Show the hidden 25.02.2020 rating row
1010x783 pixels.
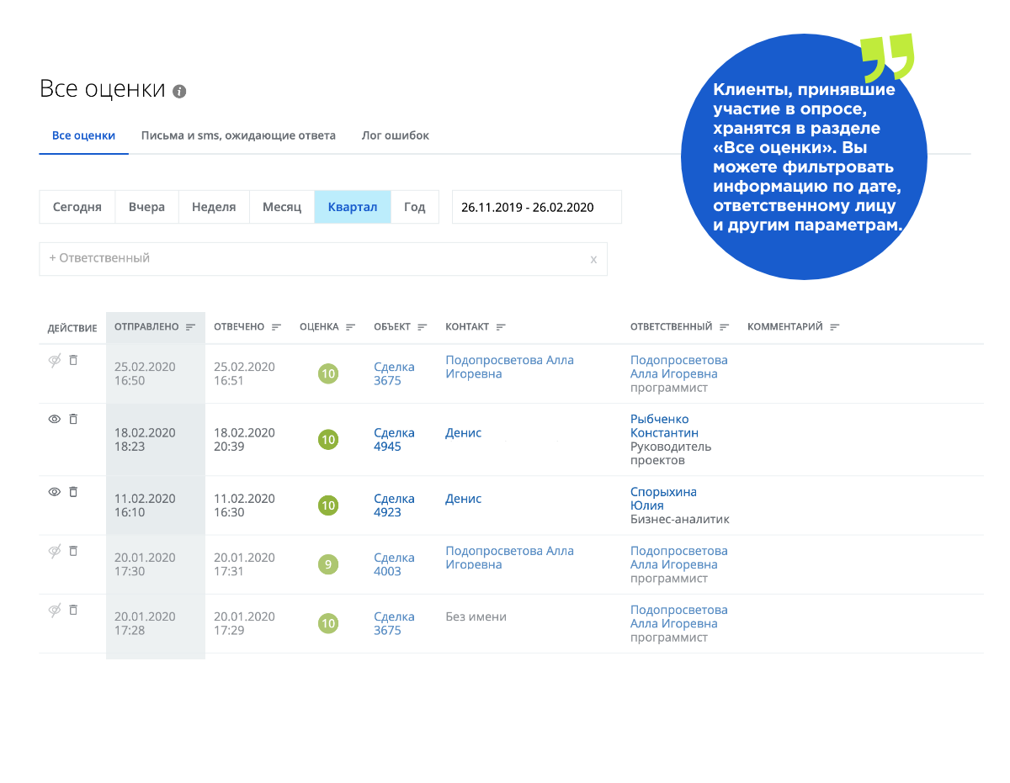coord(55,360)
